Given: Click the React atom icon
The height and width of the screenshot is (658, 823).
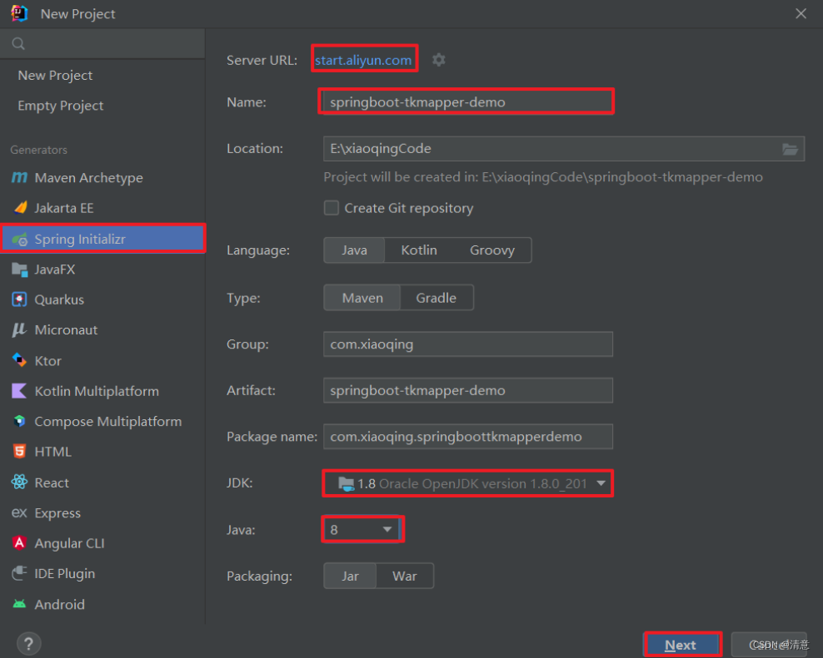Looking at the screenshot, I should (19, 482).
